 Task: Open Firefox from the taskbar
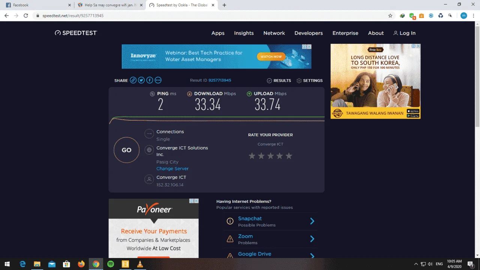coord(81,264)
